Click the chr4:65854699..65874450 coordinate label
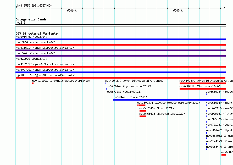Image resolution: width=233 pixels, height=165 pixels. [x=34, y=5]
